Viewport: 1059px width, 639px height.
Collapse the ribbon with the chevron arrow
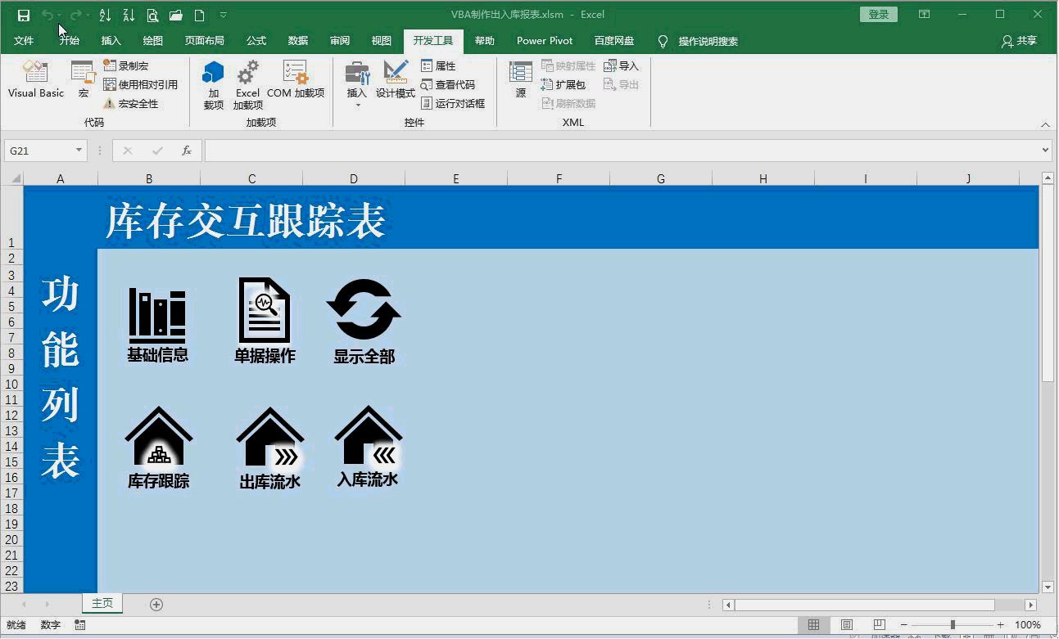pyautogui.click(x=1046, y=124)
